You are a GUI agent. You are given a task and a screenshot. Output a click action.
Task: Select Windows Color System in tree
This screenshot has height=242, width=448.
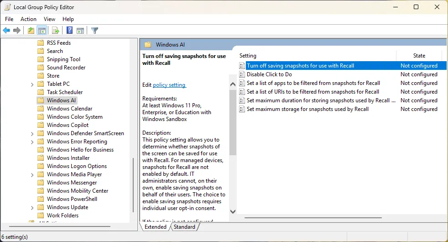74,117
